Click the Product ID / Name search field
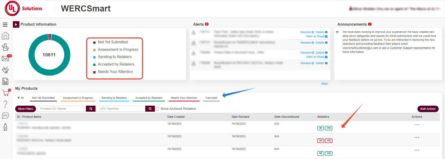Screen dimensions: 445x159 click(62, 109)
